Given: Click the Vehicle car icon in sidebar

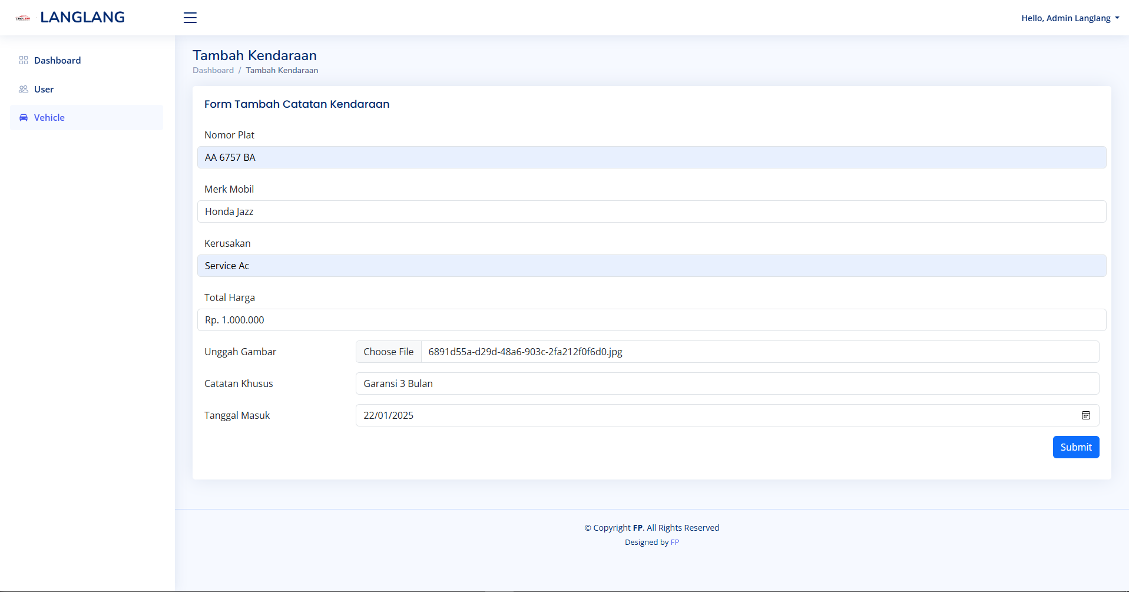Looking at the screenshot, I should pyautogui.click(x=24, y=118).
